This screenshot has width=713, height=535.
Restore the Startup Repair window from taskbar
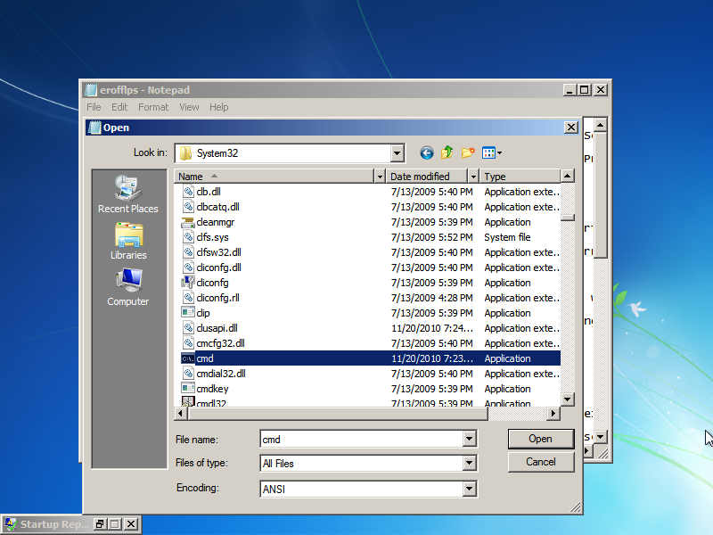pyautogui.click(x=100, y=524)
